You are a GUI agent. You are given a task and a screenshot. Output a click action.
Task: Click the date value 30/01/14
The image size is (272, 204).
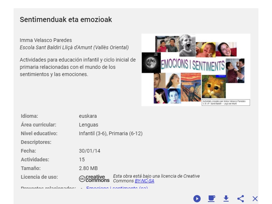90,151
